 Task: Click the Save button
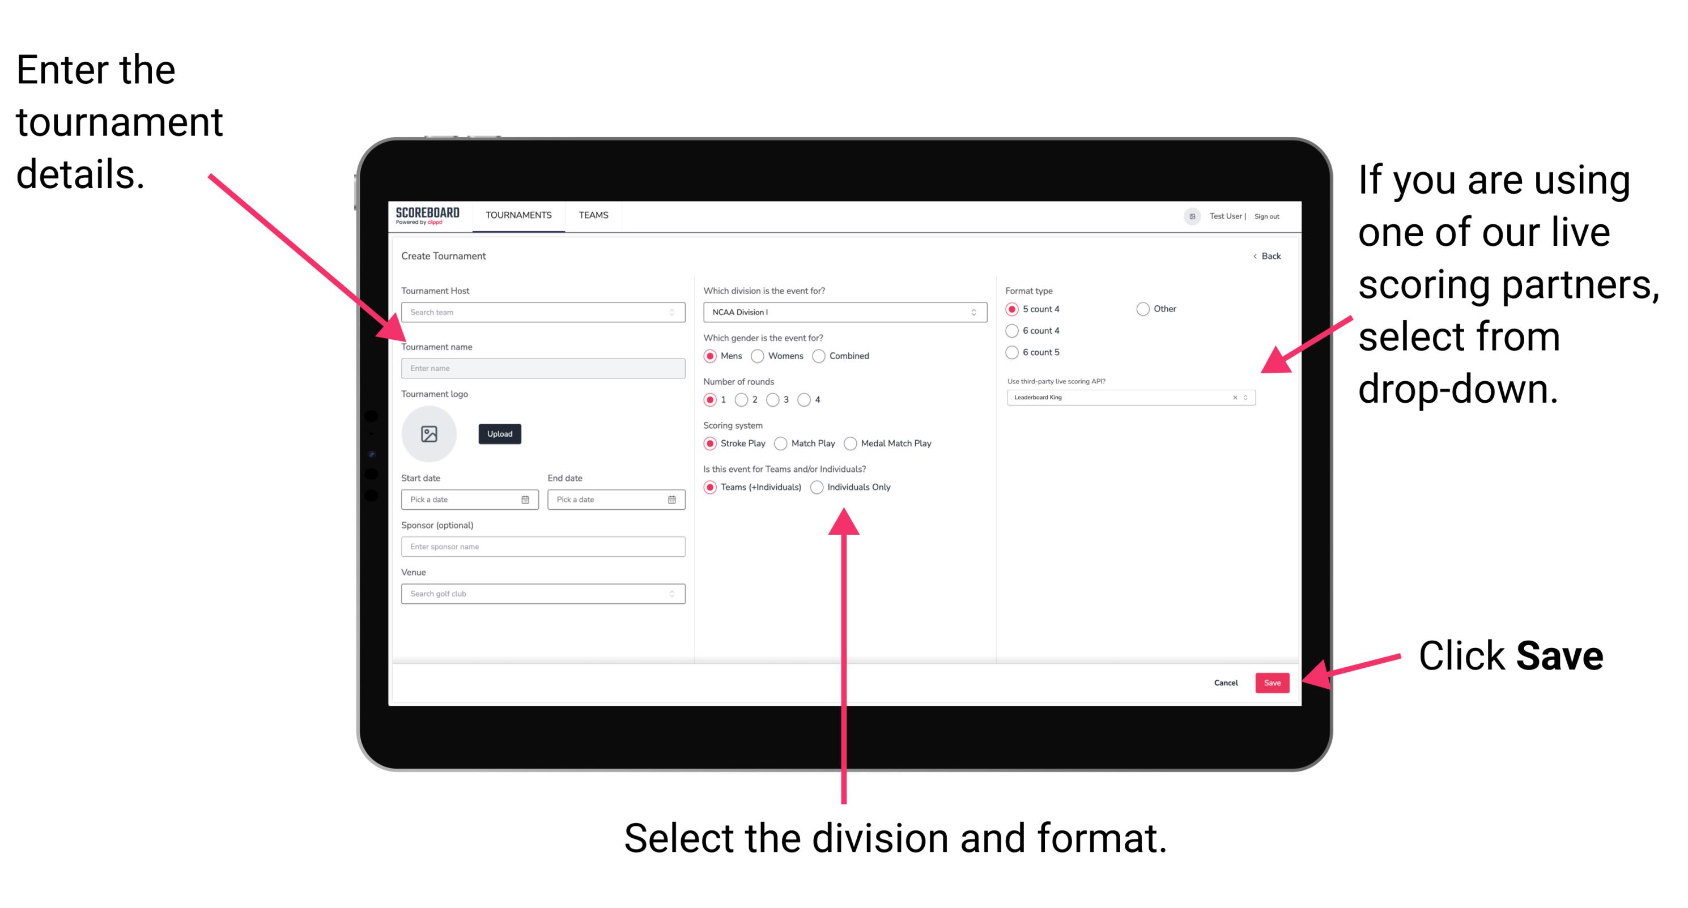(1275, 682)
